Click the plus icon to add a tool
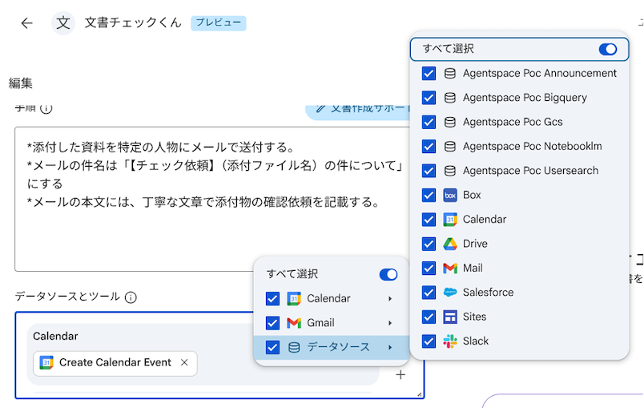The width and height of the screenshot is (644, 408). click(x=400, y=374)
